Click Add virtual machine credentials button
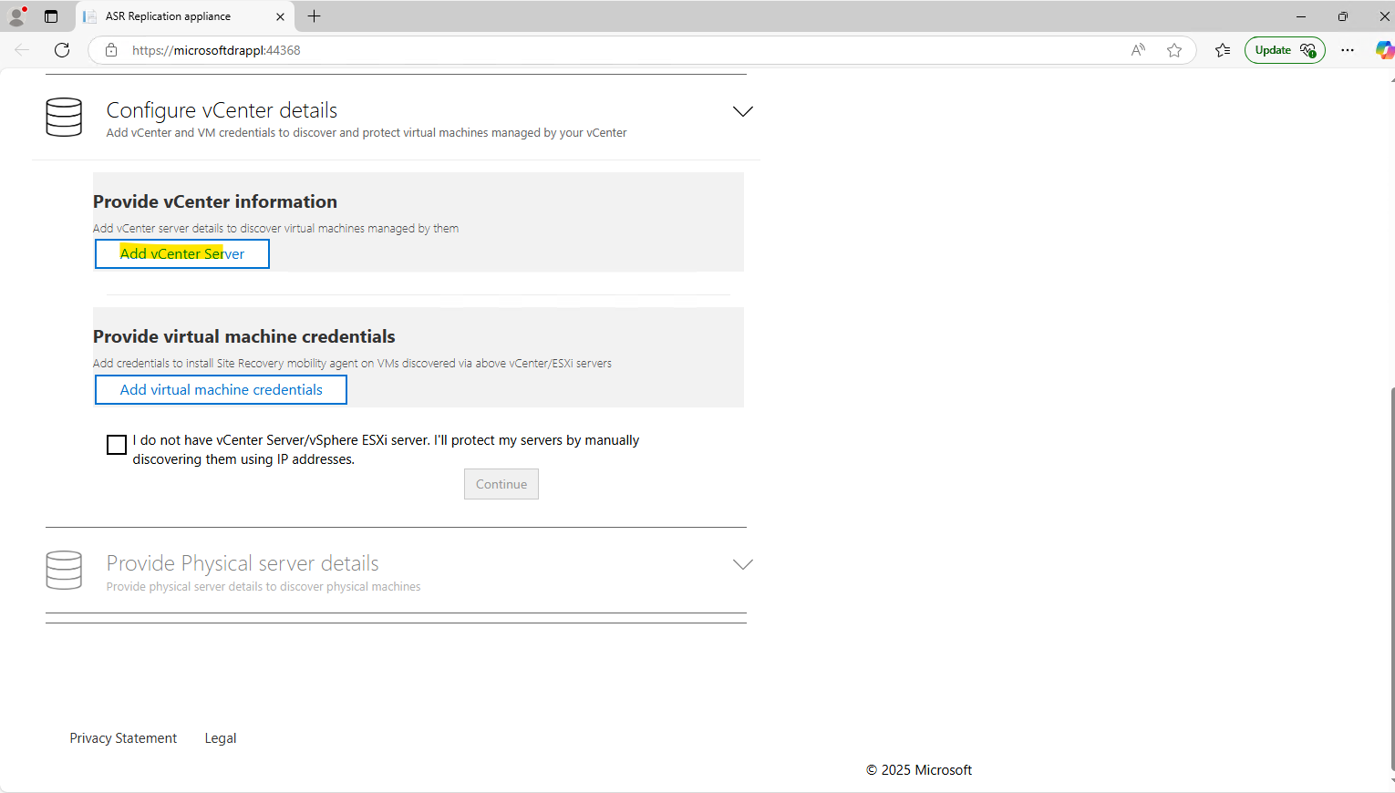 [221, 390]
